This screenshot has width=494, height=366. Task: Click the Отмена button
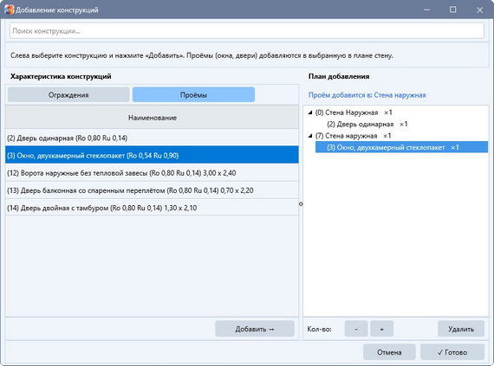pos(389,352)
